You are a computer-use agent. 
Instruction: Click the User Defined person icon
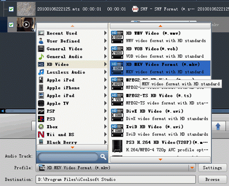pyautogui.click(x=41, y=41)
